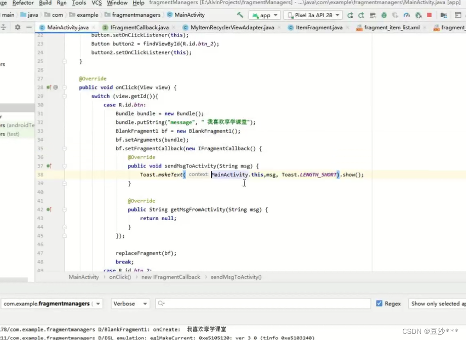Click the Apply Code Changes icon
The image size is (466, 340).
point(372,15)
